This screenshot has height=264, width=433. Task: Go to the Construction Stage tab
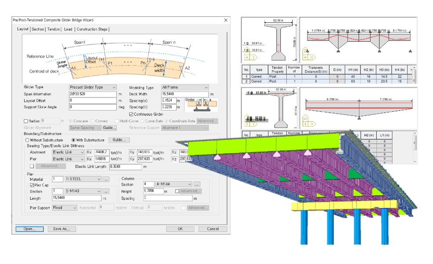click(92, 29)
